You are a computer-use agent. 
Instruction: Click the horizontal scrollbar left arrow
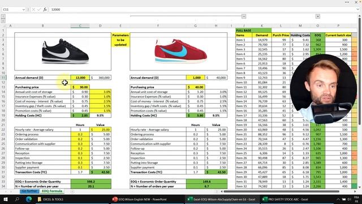(222, 192)
